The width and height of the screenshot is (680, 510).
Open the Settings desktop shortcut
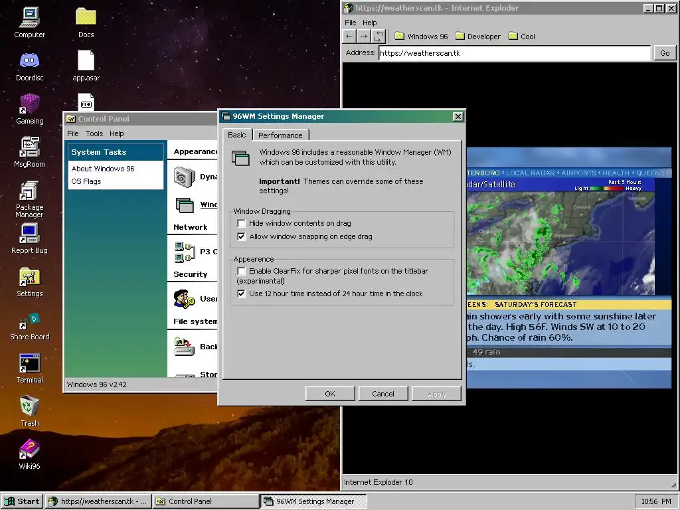[29, 282]
